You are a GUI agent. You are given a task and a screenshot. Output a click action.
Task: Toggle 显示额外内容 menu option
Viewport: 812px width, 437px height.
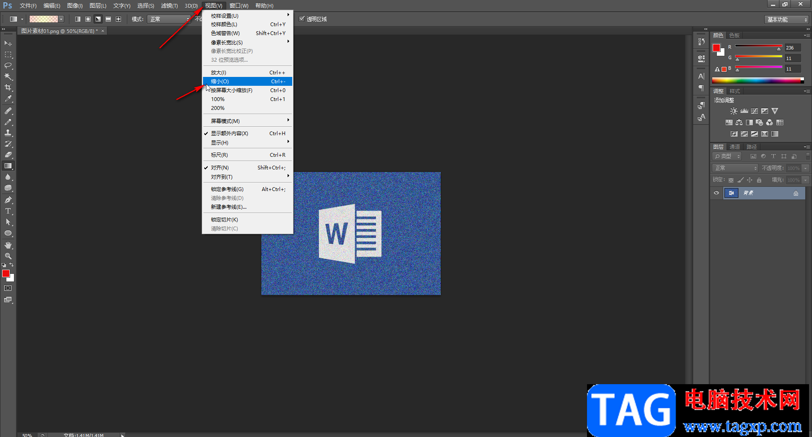(x=248, y=134)
